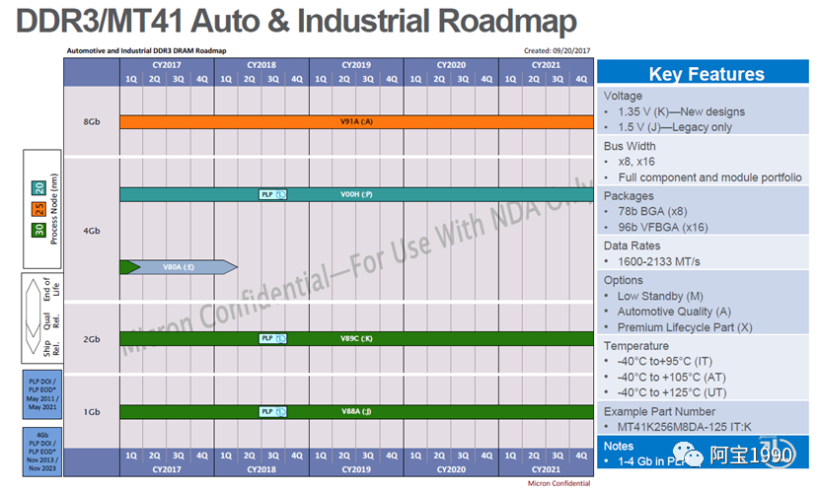Click the PLP icon on the V00H bar
819x491 pixels.
(x=272, y=194)
